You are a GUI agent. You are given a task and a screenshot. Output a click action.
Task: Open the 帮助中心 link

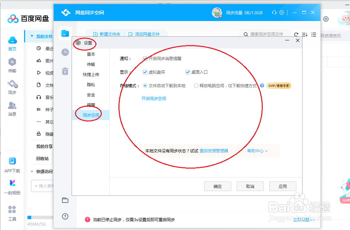click(x=257, y=151)
